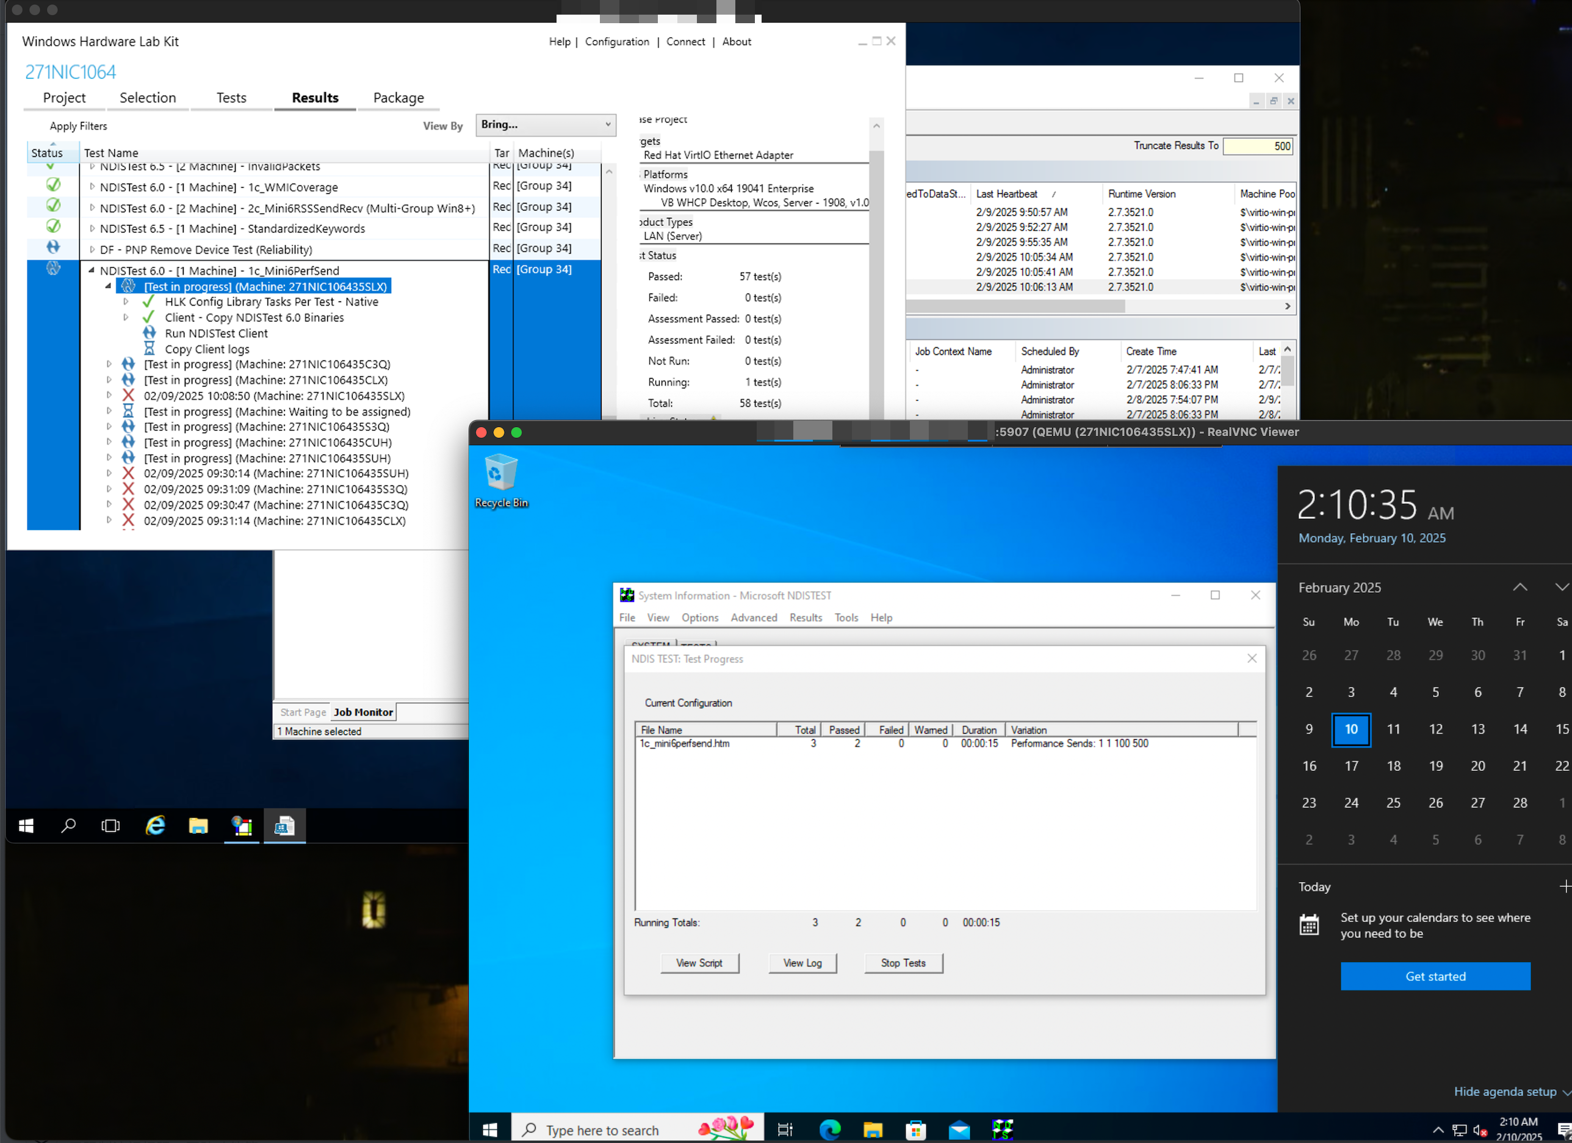Viewport: 1572px width, 1143px height.
Task: Open the View By dropdown
Action: (x=546, y=124)
